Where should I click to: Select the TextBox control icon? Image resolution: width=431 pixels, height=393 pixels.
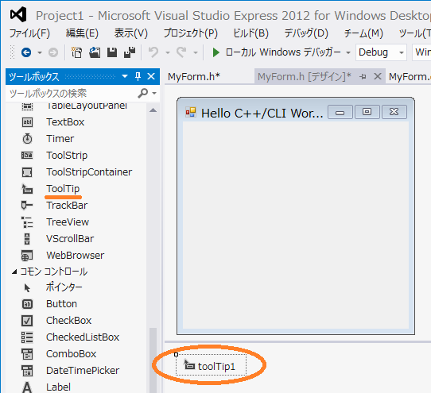point(27,122)
